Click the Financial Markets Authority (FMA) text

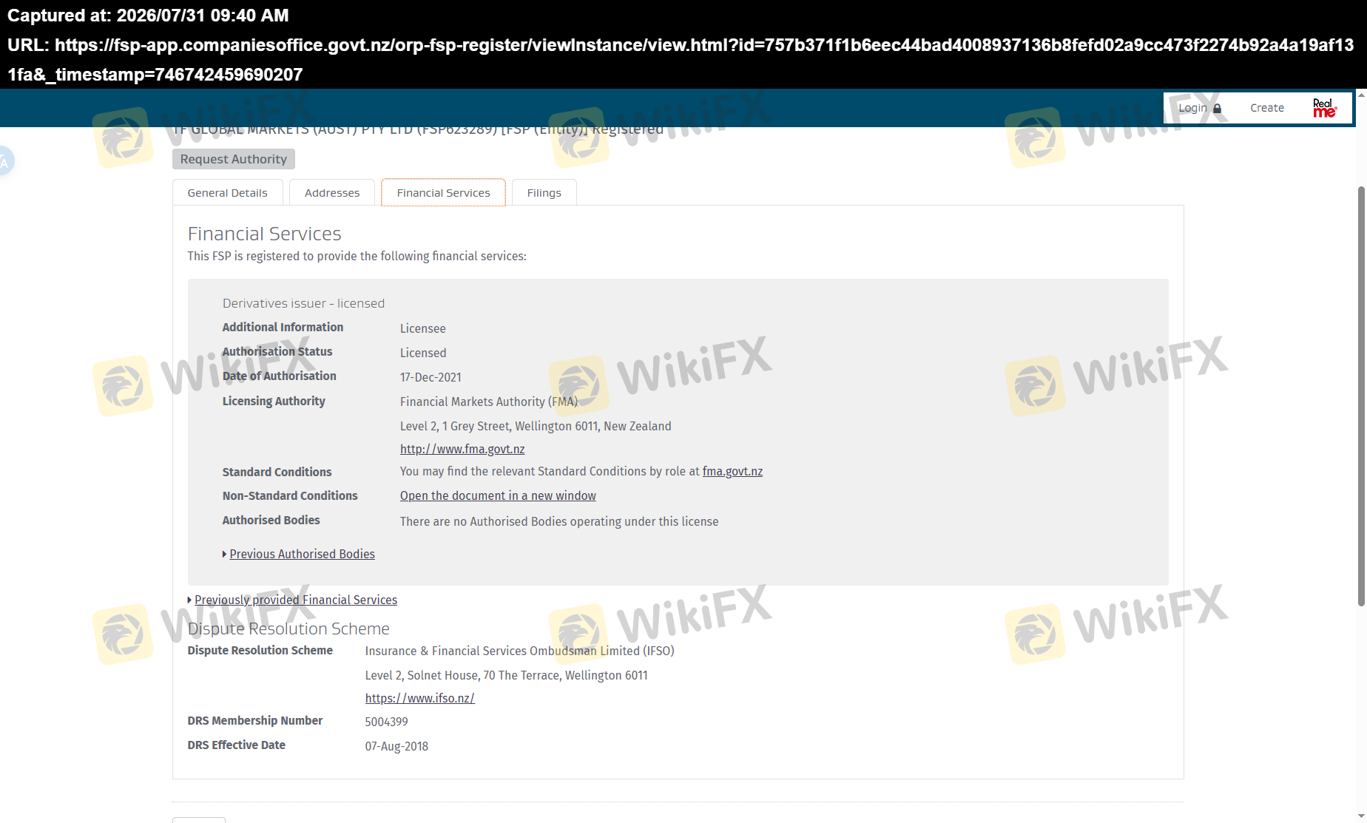(x=489, y=402)
